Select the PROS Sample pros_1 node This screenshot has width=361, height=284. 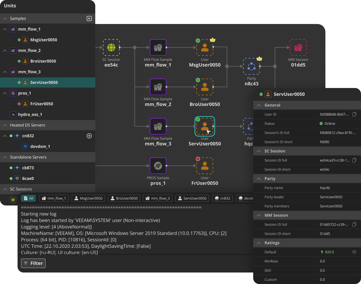tap(158, 165)
